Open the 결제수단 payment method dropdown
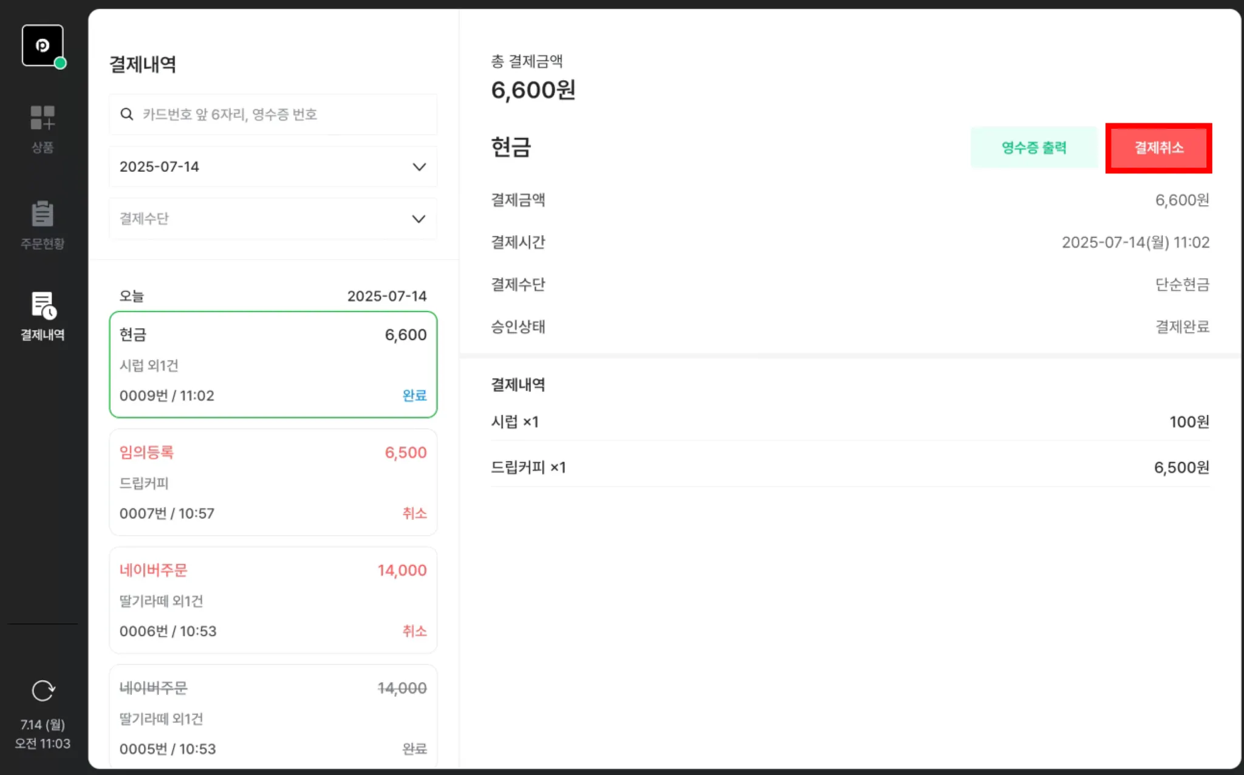This screenshot has height=775, width=1244. click(272, 219)
